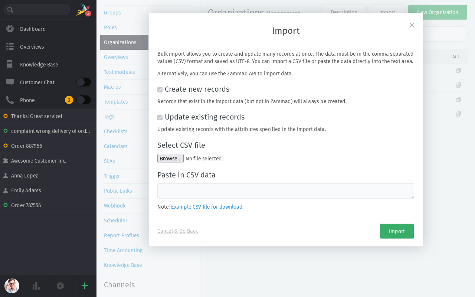This screenshot has height=297, width=475.
Task: Click the Phone badge showing 2
Action: pos(69,100)
